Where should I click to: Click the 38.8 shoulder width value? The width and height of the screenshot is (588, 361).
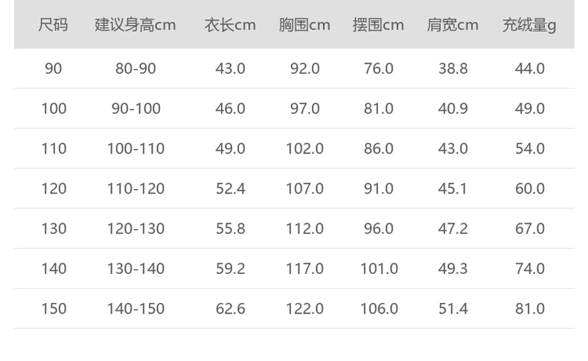pyautogui.click(x=453, y=68)
